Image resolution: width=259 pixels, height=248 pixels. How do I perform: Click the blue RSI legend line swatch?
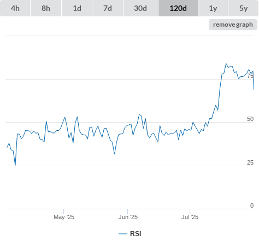(x=123, y=234)
